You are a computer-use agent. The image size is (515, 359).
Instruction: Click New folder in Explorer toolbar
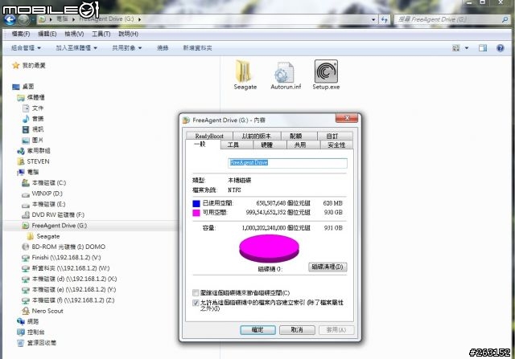pyautogui.click(x=197, y=48)
